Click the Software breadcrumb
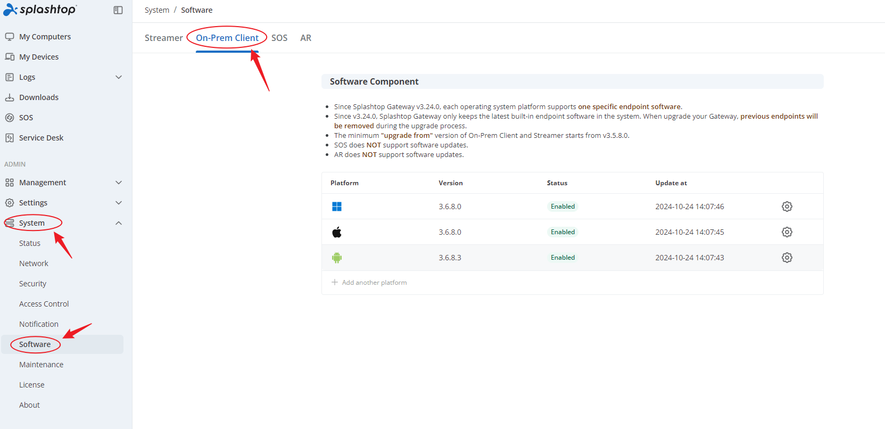 [x=197, y=10]
